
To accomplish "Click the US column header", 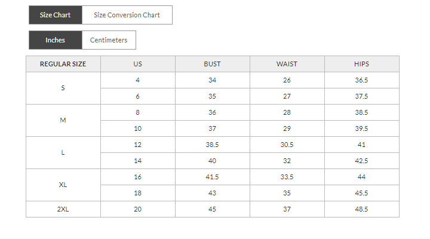I will 137,64.
